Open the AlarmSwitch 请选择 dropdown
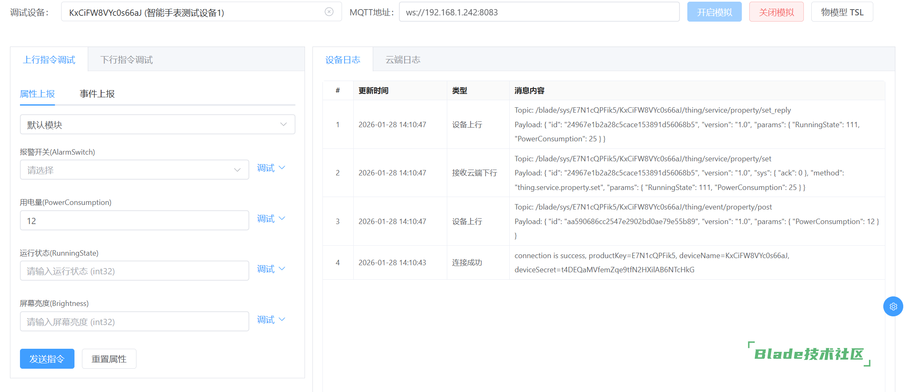The image size is (907, 392). coord(134,170)
